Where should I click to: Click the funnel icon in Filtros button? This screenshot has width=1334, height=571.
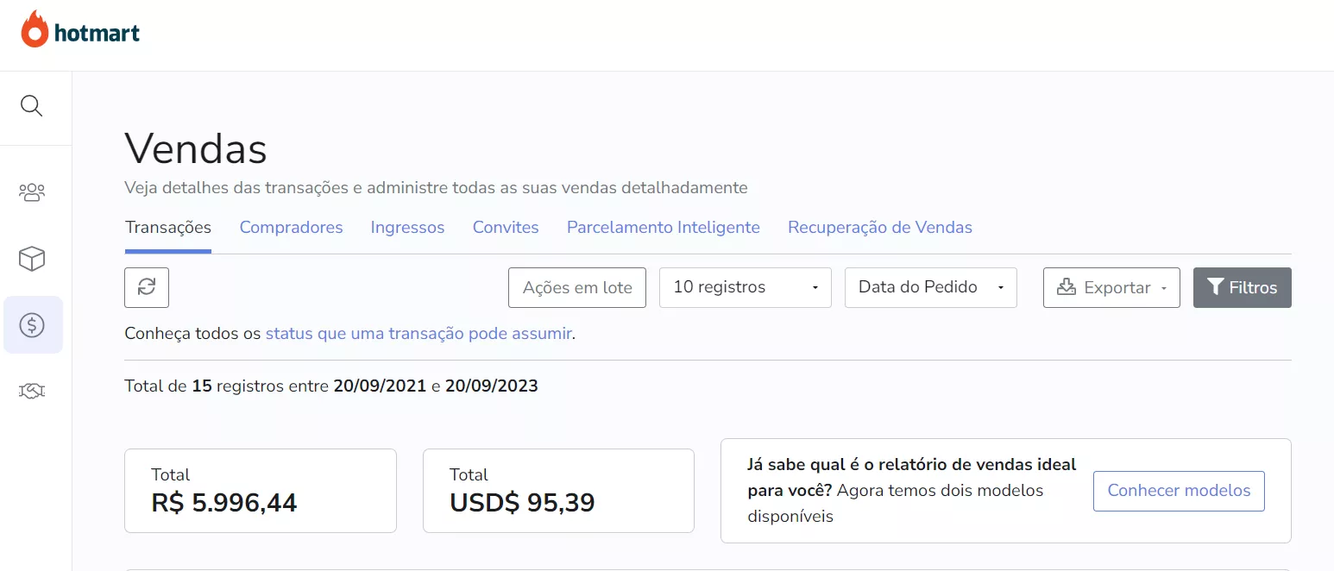[x=1216, y=287]
